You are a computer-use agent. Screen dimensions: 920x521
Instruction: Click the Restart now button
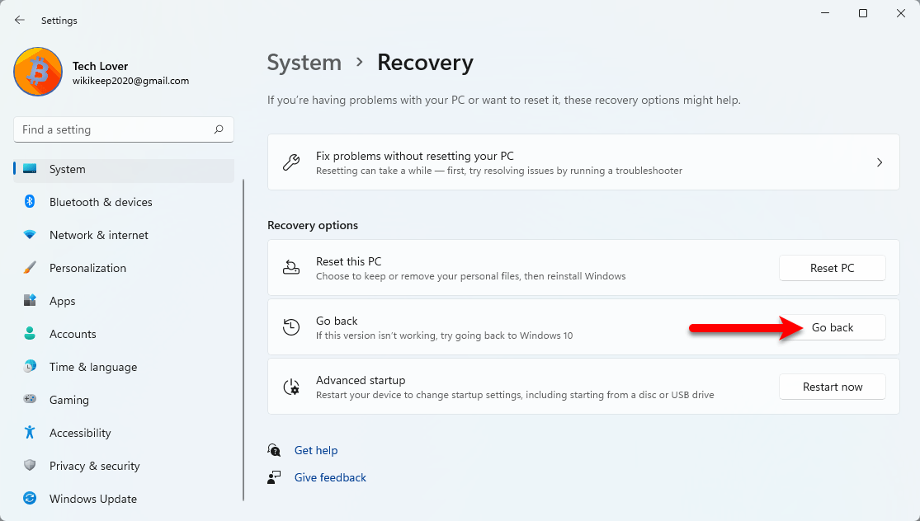[832, 387]
